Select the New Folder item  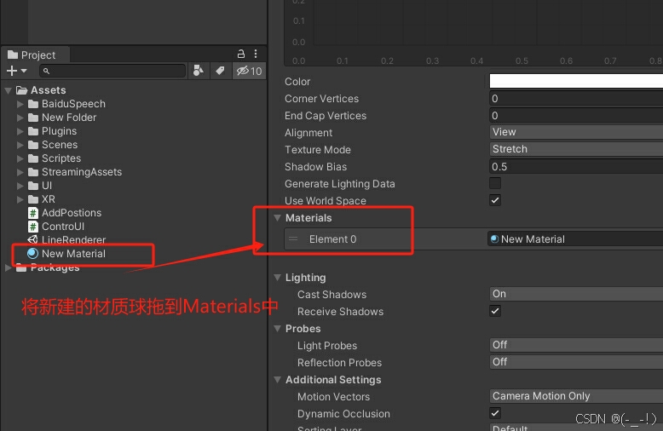click(x=69, y=118)
